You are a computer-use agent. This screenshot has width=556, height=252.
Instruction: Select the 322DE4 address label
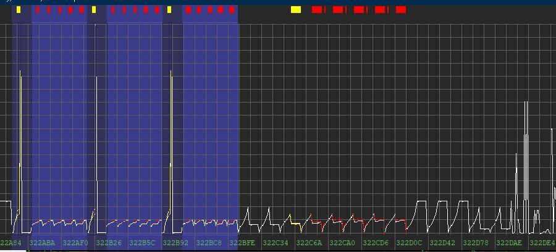pos(542,243)
